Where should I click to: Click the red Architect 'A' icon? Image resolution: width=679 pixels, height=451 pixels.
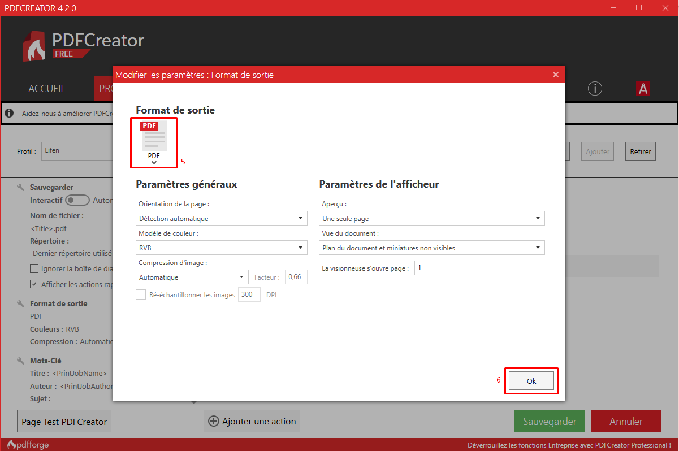click(643, 89)
